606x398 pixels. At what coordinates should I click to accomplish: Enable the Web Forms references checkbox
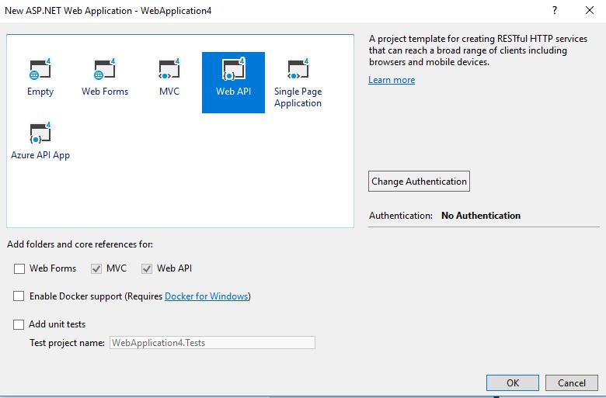pos(19,268)
